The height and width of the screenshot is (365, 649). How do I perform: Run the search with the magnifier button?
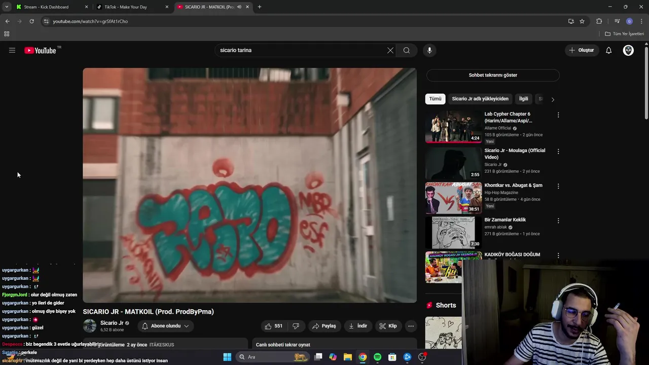pos(407,50)
